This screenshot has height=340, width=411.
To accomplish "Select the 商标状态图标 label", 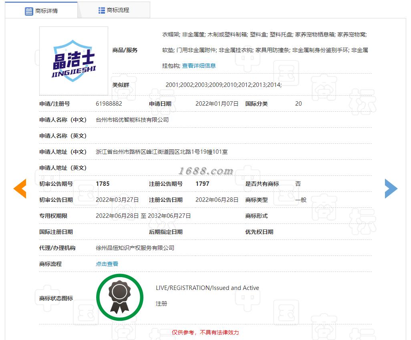I will pos(56,298).
